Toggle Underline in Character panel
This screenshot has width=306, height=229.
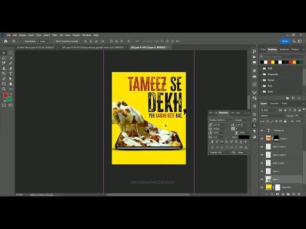coord(241,142)
